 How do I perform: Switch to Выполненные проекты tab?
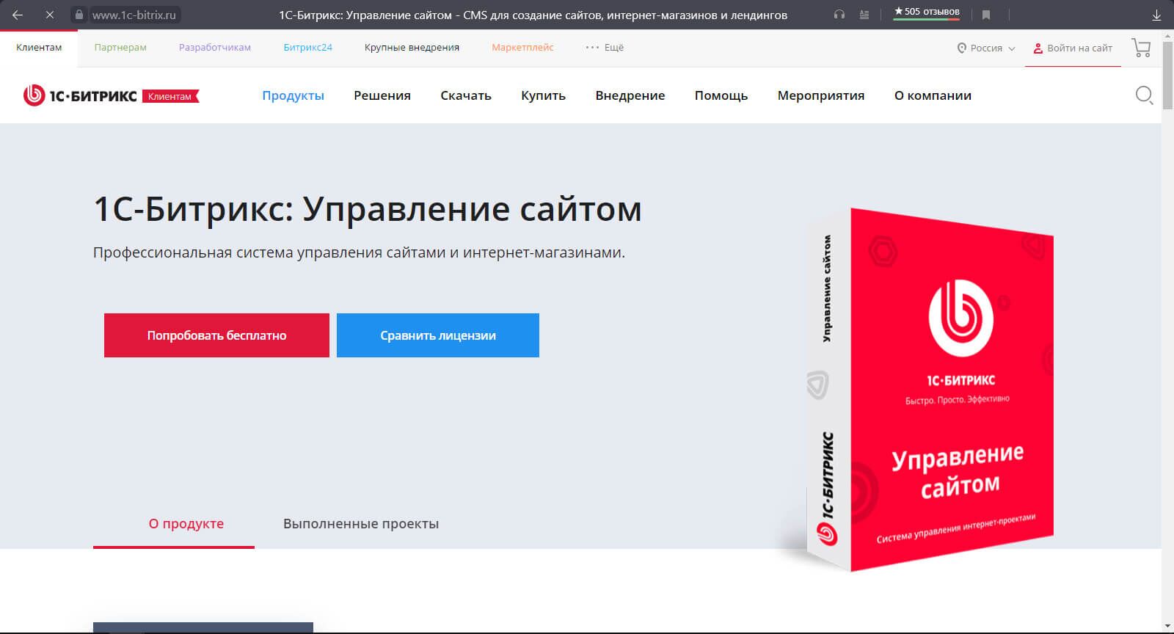[x=361, y=524]
